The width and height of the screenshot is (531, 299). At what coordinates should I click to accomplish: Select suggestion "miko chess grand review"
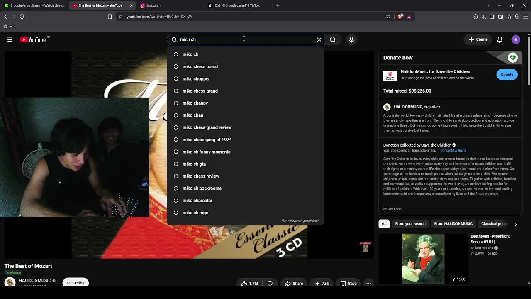(x=245, y=127)
